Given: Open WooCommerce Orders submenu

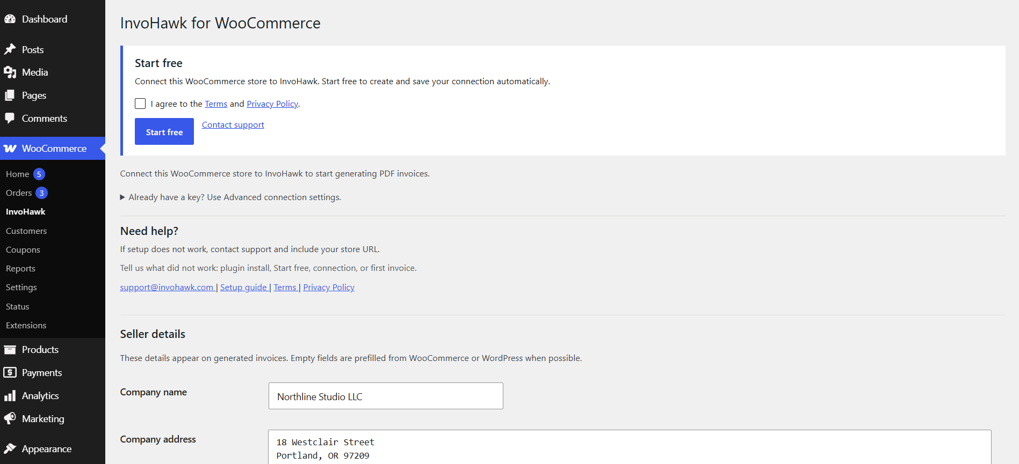Looking at the screenshot, I should tap(19, 193).
